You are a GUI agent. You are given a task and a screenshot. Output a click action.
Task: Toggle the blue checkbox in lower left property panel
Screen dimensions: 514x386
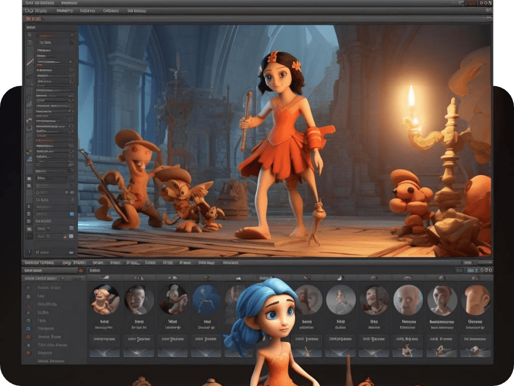(x=71, y=214)
